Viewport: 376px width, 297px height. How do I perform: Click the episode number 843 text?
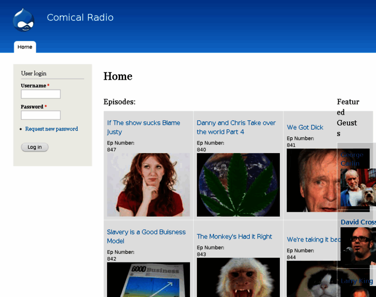click(201, 254)
